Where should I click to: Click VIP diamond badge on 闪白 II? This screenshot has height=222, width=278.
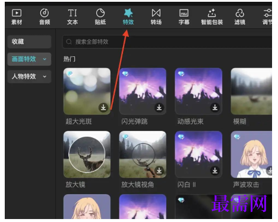pos(181,137)
